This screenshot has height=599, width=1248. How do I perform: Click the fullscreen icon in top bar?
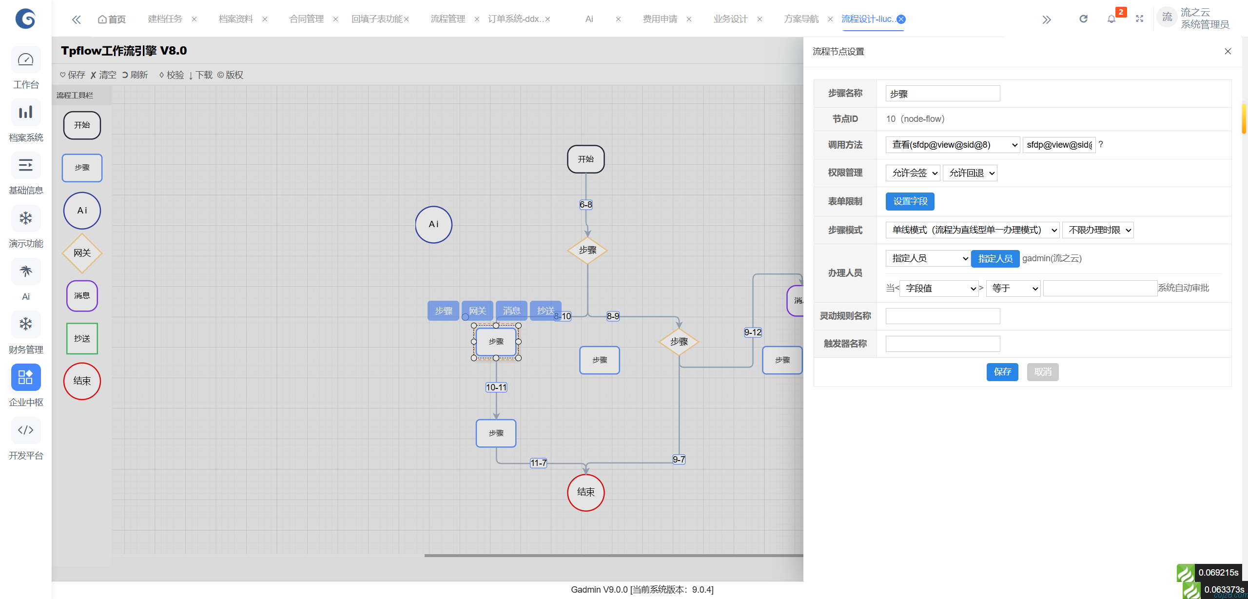coord(1140,19)
